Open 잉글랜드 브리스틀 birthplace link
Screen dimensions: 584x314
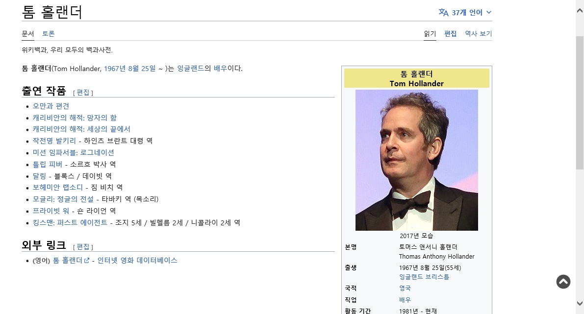pyautogui.click(x=424, y=277)
